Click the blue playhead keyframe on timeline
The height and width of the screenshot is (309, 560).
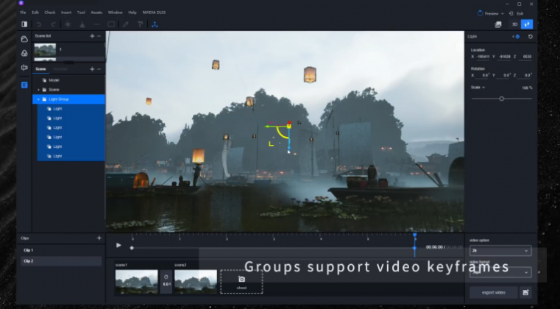tap(414, 248)
